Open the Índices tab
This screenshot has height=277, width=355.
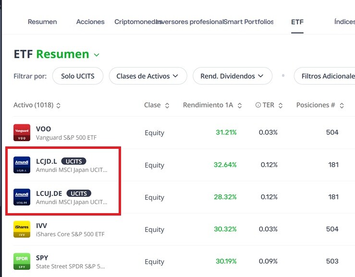point(344,22)
